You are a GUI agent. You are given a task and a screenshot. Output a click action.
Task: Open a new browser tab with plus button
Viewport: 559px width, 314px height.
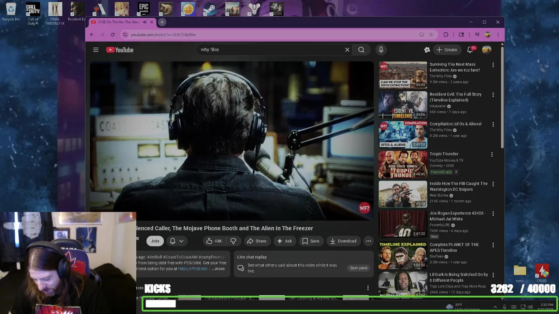point(162,22)
